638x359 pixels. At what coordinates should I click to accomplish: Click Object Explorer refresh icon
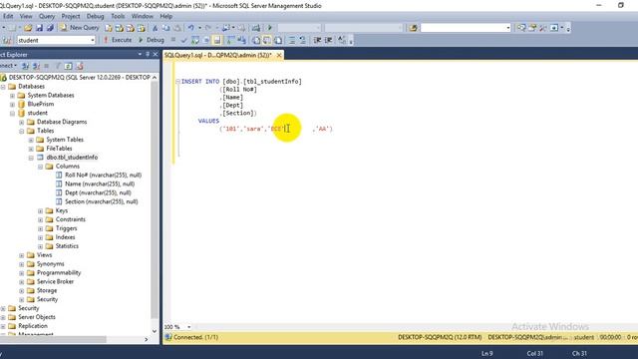pyautogui.click(x=69, y=66)
